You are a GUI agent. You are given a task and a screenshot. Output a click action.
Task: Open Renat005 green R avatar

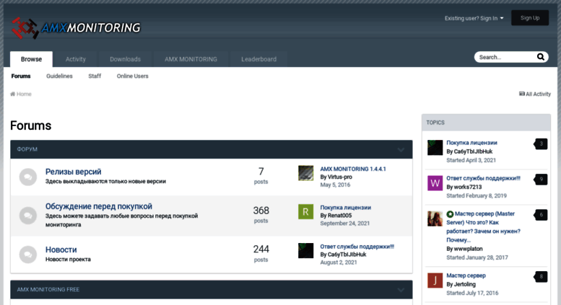coord(306,211)
